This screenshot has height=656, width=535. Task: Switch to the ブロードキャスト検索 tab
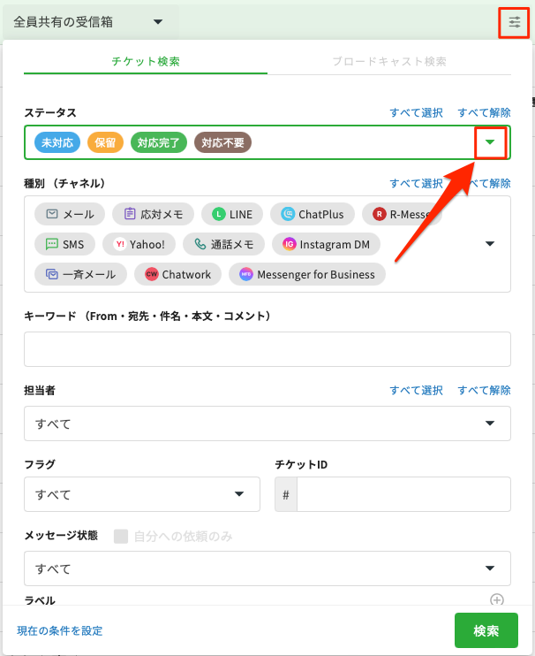click(388, 62)
